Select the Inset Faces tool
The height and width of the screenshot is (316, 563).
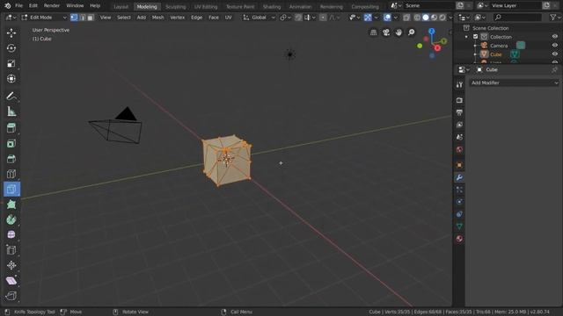coord(11,143)
